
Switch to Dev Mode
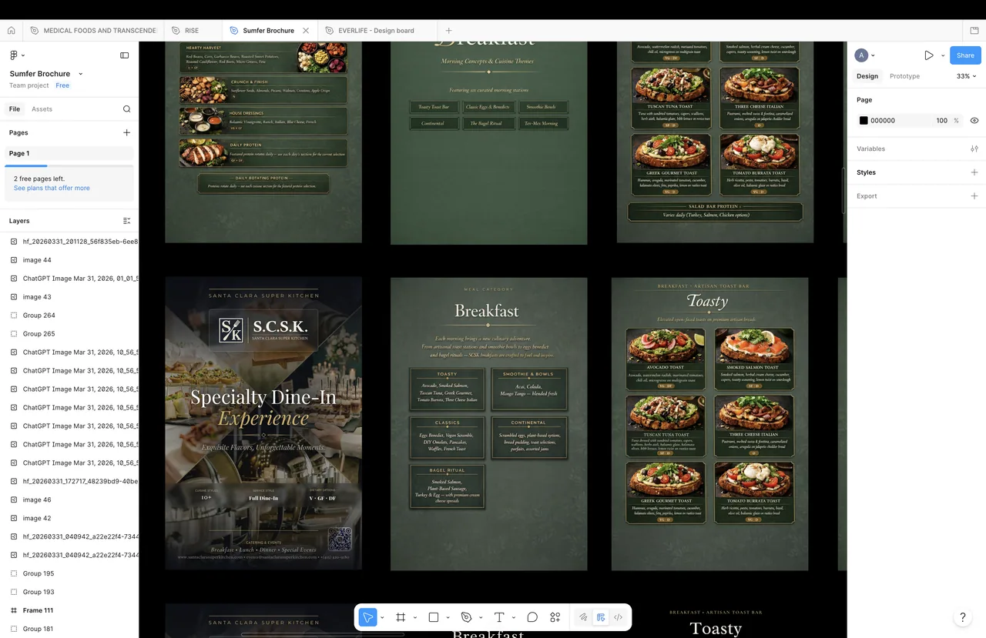(x=618, y=617)
